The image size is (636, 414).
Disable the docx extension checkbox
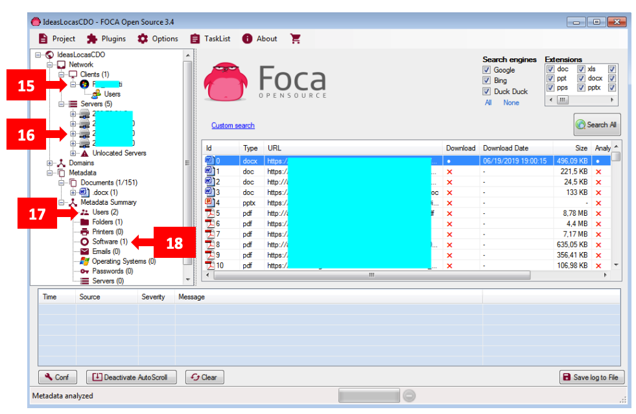click(582, 78)
